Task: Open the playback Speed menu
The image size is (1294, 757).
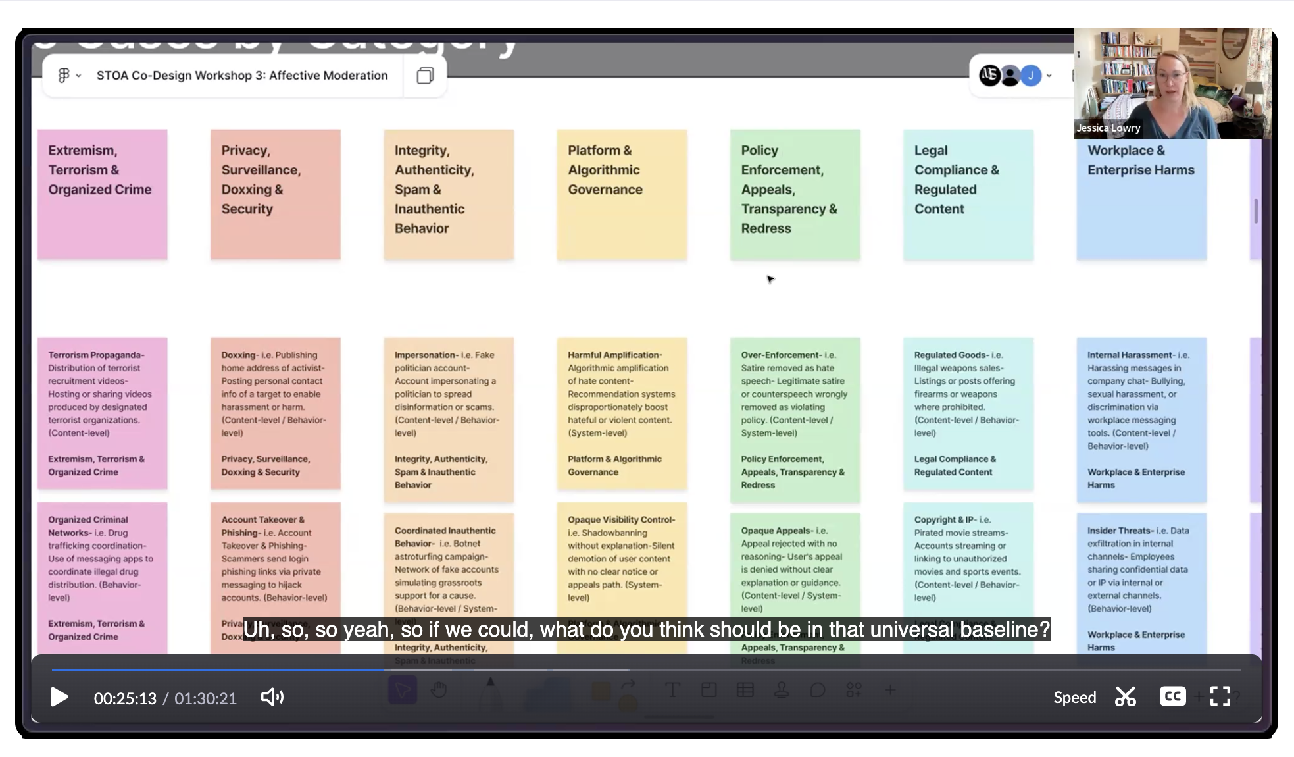Action: click(1074, 698)
